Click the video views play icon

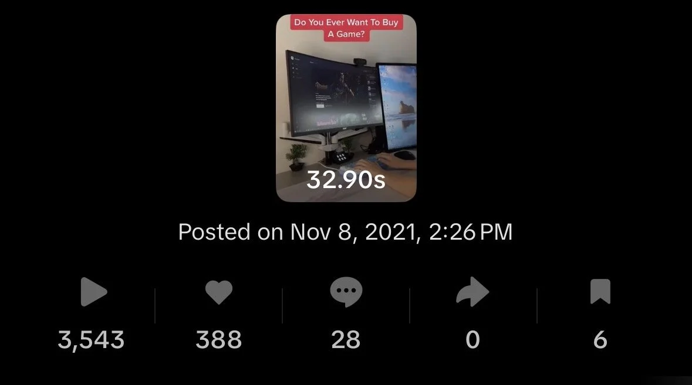(x=93, y=292)
